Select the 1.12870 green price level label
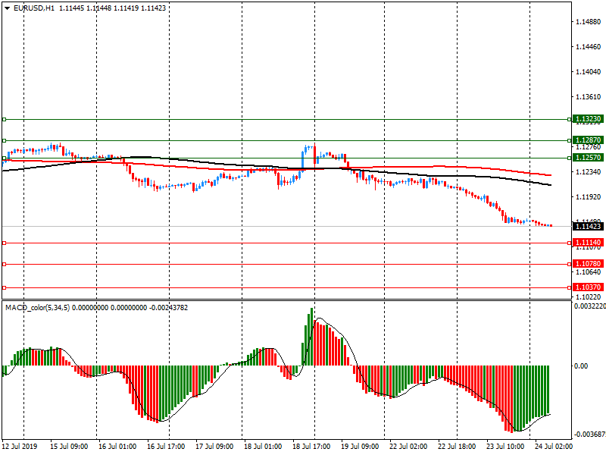606x455 pixels. tap(588, 140)
